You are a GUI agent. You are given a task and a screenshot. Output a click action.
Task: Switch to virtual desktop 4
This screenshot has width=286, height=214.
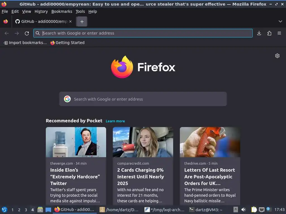(x=32, y=210)
